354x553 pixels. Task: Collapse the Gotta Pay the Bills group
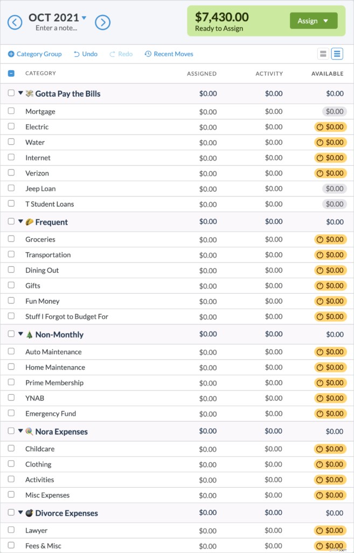(20, 93)
